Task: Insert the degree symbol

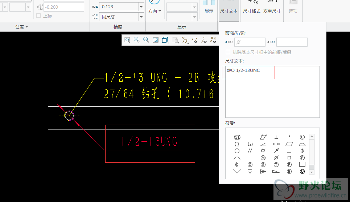Action: coord(289,136)
